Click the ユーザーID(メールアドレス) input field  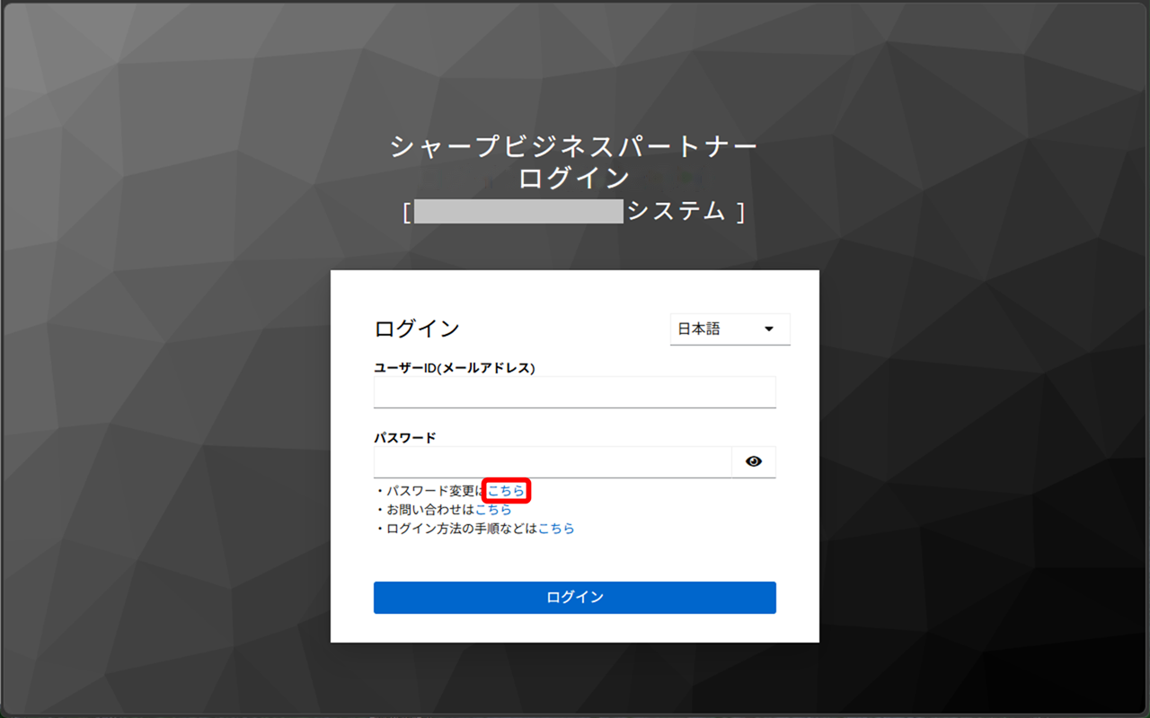click(575, 392)
